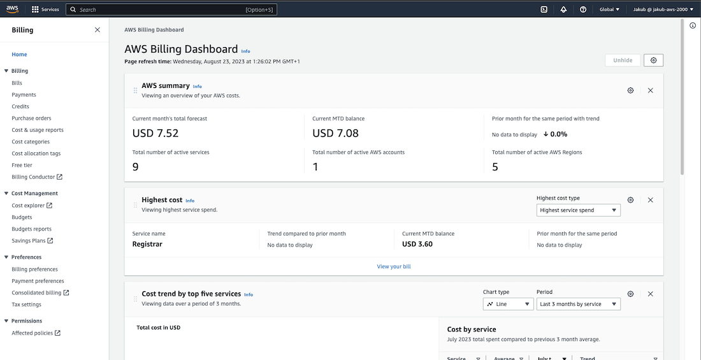
Task: Click the USD 7.08 MTD balance
Action: 335,133
